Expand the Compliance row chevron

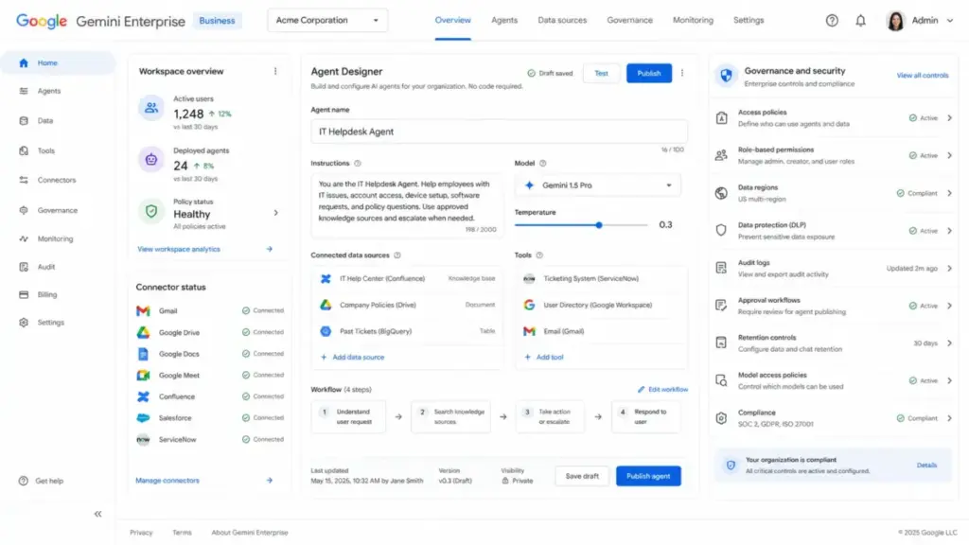(x=949, y=418)
